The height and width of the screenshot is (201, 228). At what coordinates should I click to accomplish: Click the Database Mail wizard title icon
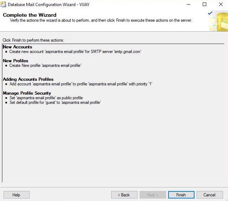tap(3, 4)
